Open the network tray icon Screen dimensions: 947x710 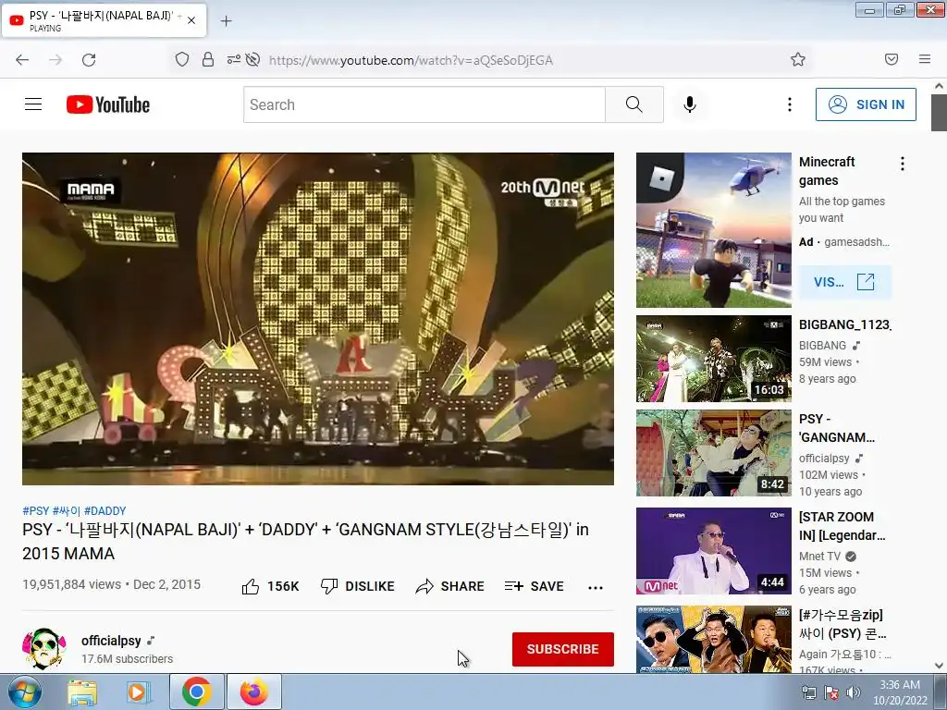[808, 693]
